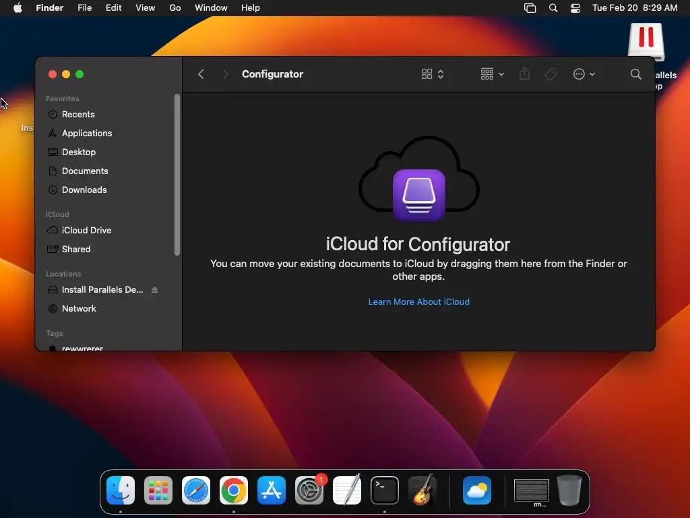
Task: Click the Share toolbar icon
Action: pyautogui.click(x=524, y=74)
